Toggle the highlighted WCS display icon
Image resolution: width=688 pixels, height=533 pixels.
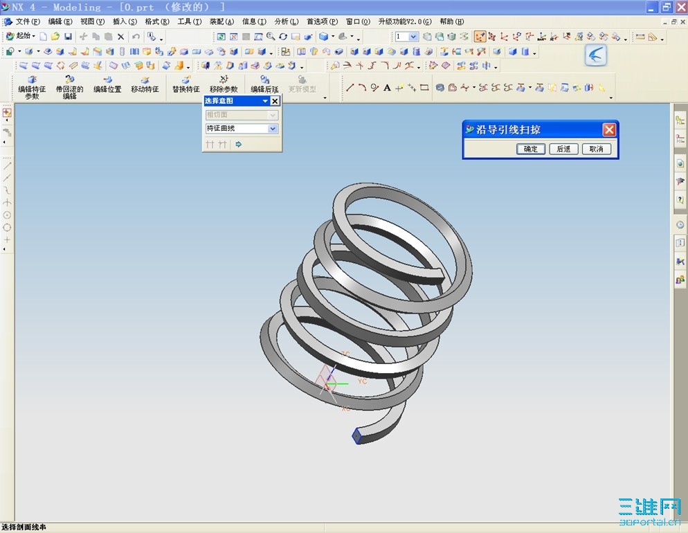[480, 37]
